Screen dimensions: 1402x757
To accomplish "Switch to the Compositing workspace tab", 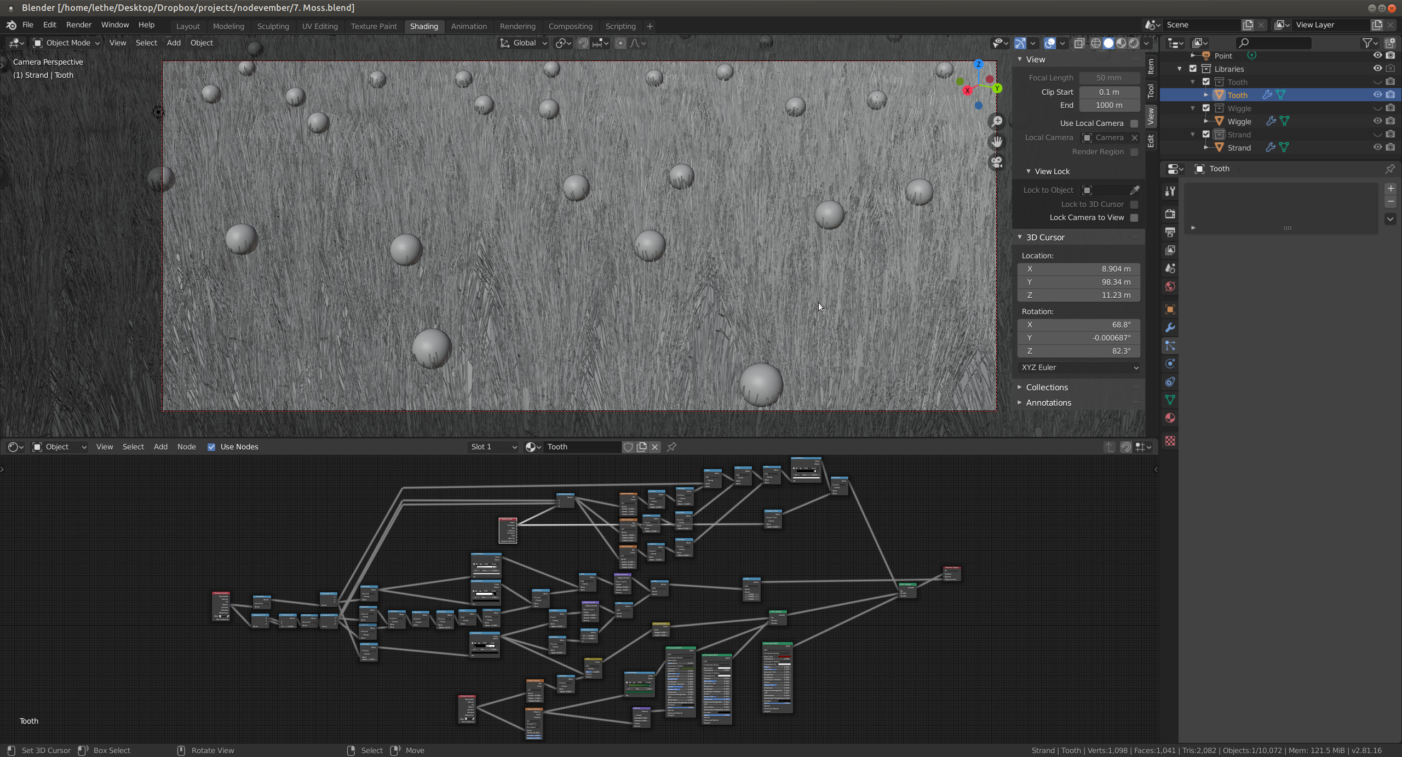I will (570, 26).
